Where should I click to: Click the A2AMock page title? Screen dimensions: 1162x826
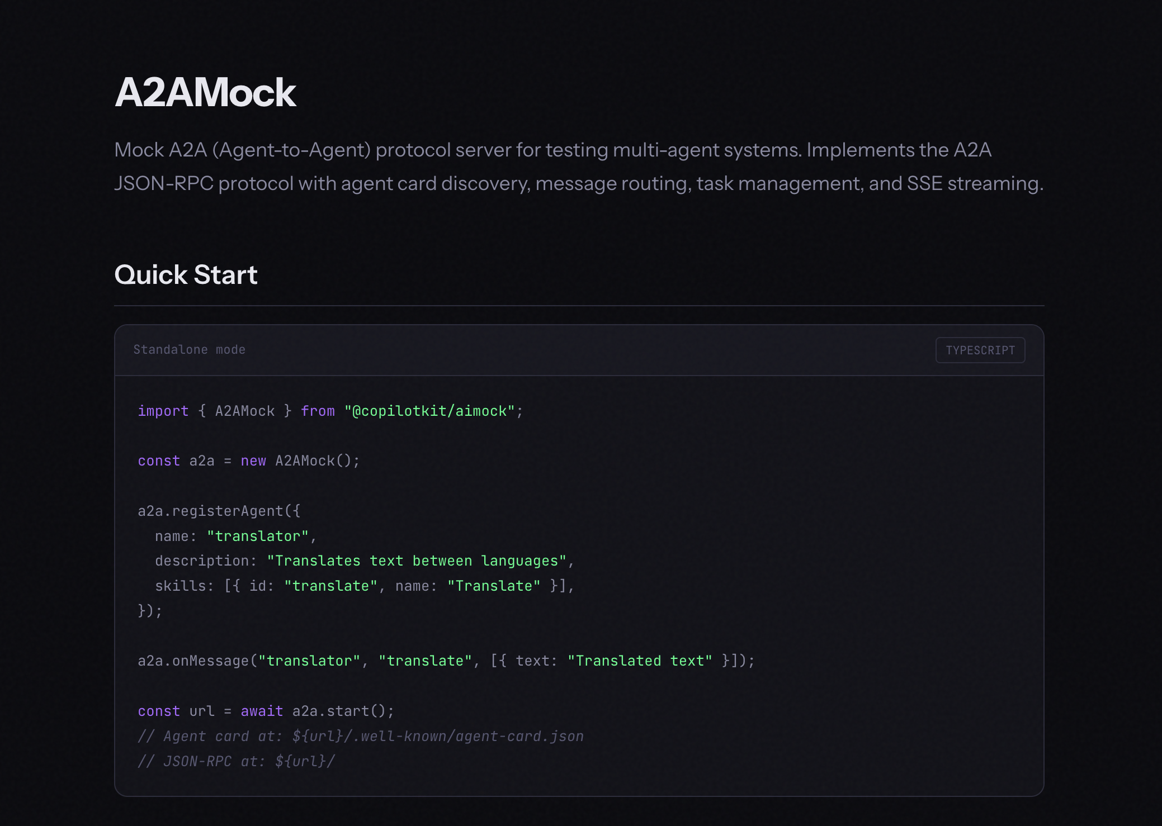tap(205, 93)
